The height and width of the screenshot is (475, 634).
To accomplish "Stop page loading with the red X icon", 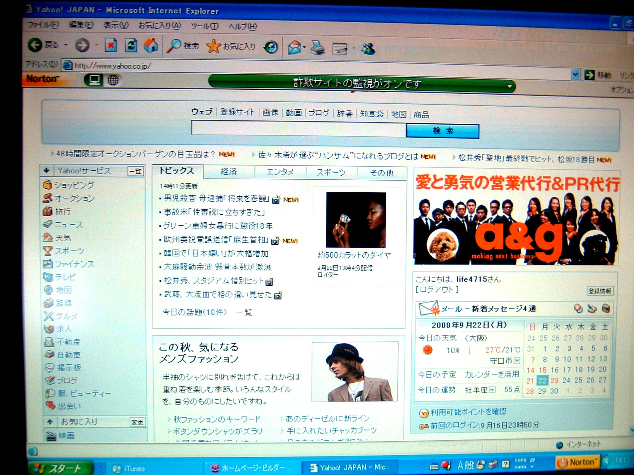I will (111, 46).
